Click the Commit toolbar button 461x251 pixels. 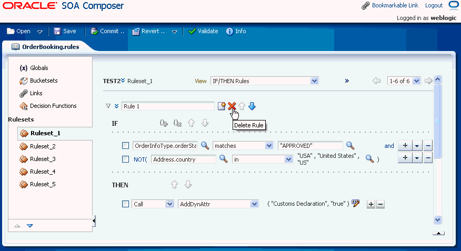(x=107, y=31)
